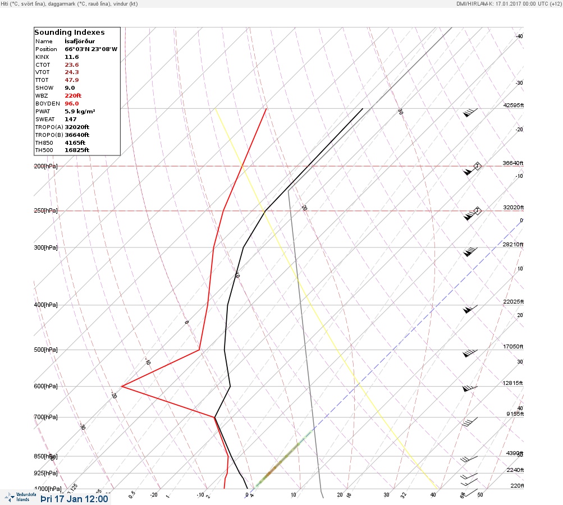Click the PWAT value 5.9 kg/m²
563x505 pixels.
click(x=80, y=111)
